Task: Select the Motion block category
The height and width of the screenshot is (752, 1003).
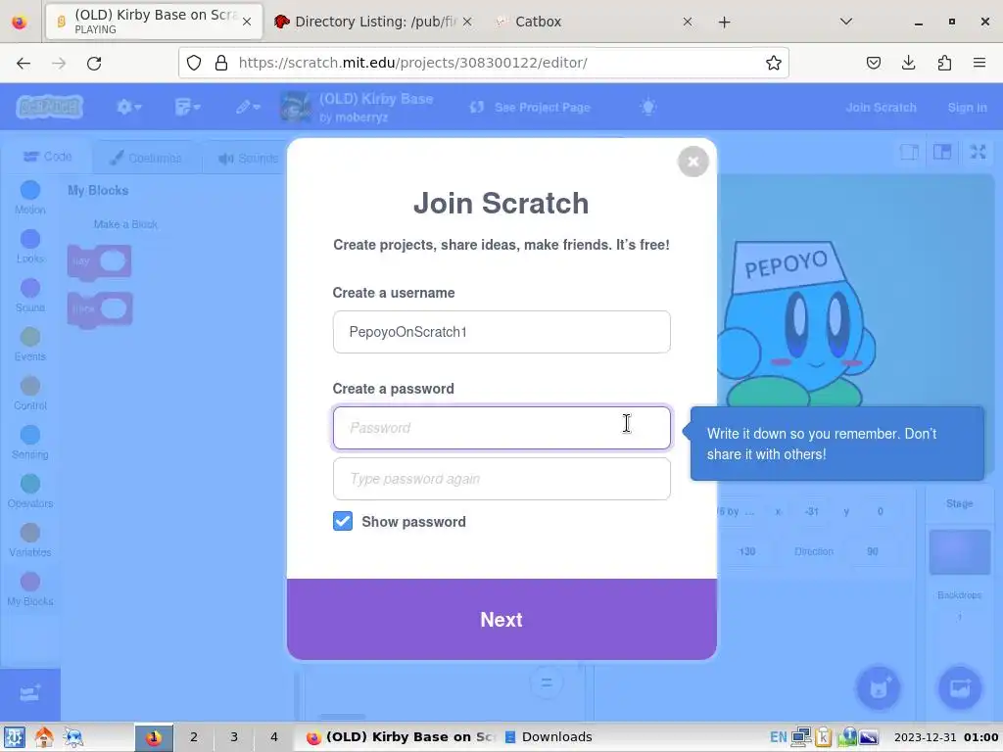Action: coord(30,198)
